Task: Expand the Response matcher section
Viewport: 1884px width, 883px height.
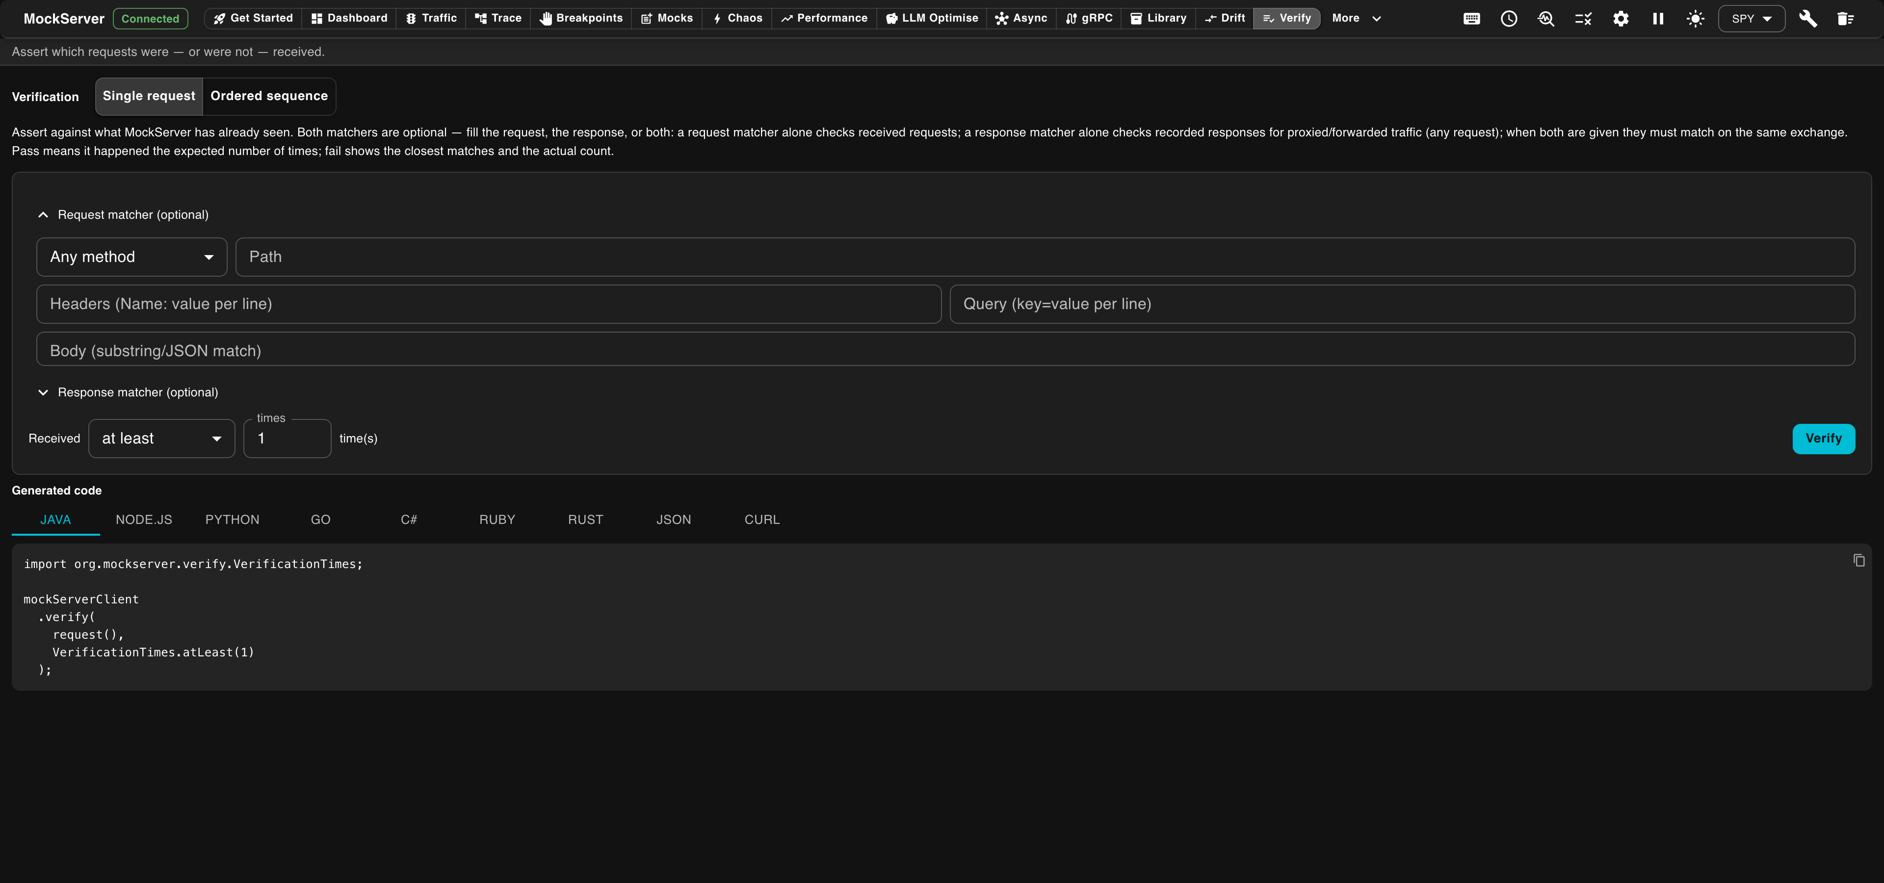Action: (x=128, y=392)
